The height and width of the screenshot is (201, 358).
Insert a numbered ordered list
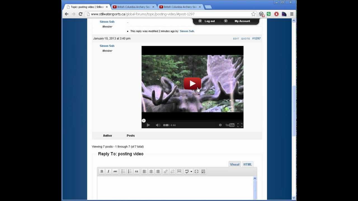click(130, 171)
